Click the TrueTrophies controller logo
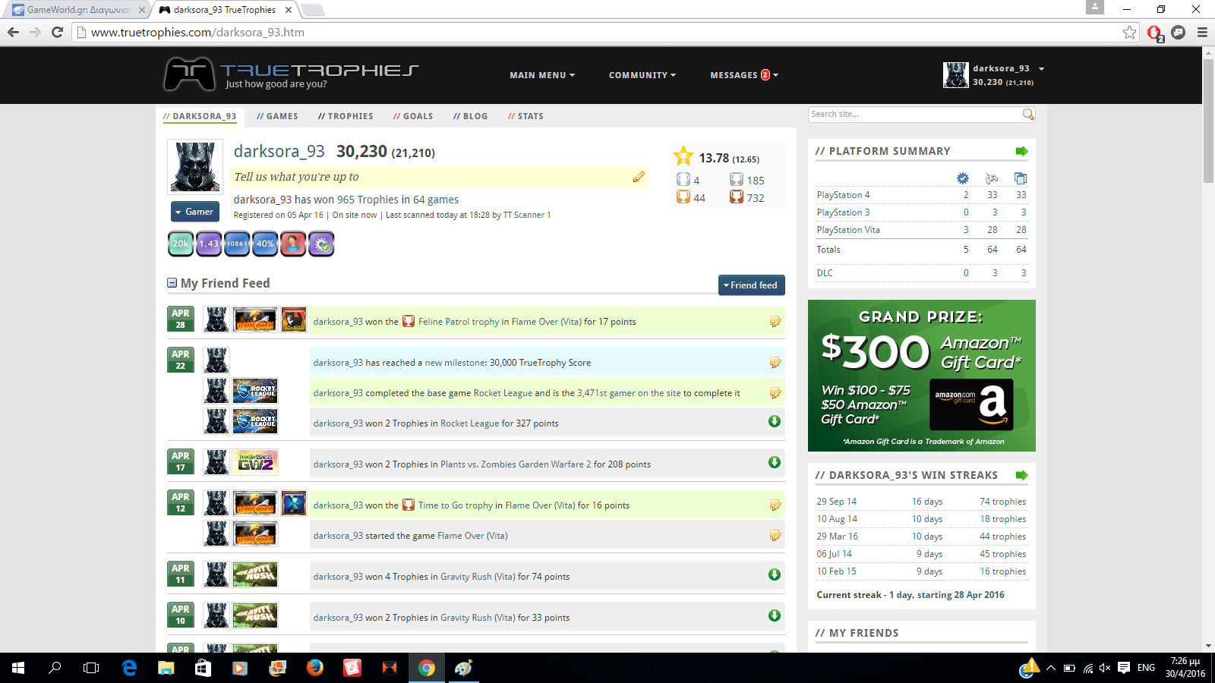This screenshot has width=1215, height=683. 190,74
